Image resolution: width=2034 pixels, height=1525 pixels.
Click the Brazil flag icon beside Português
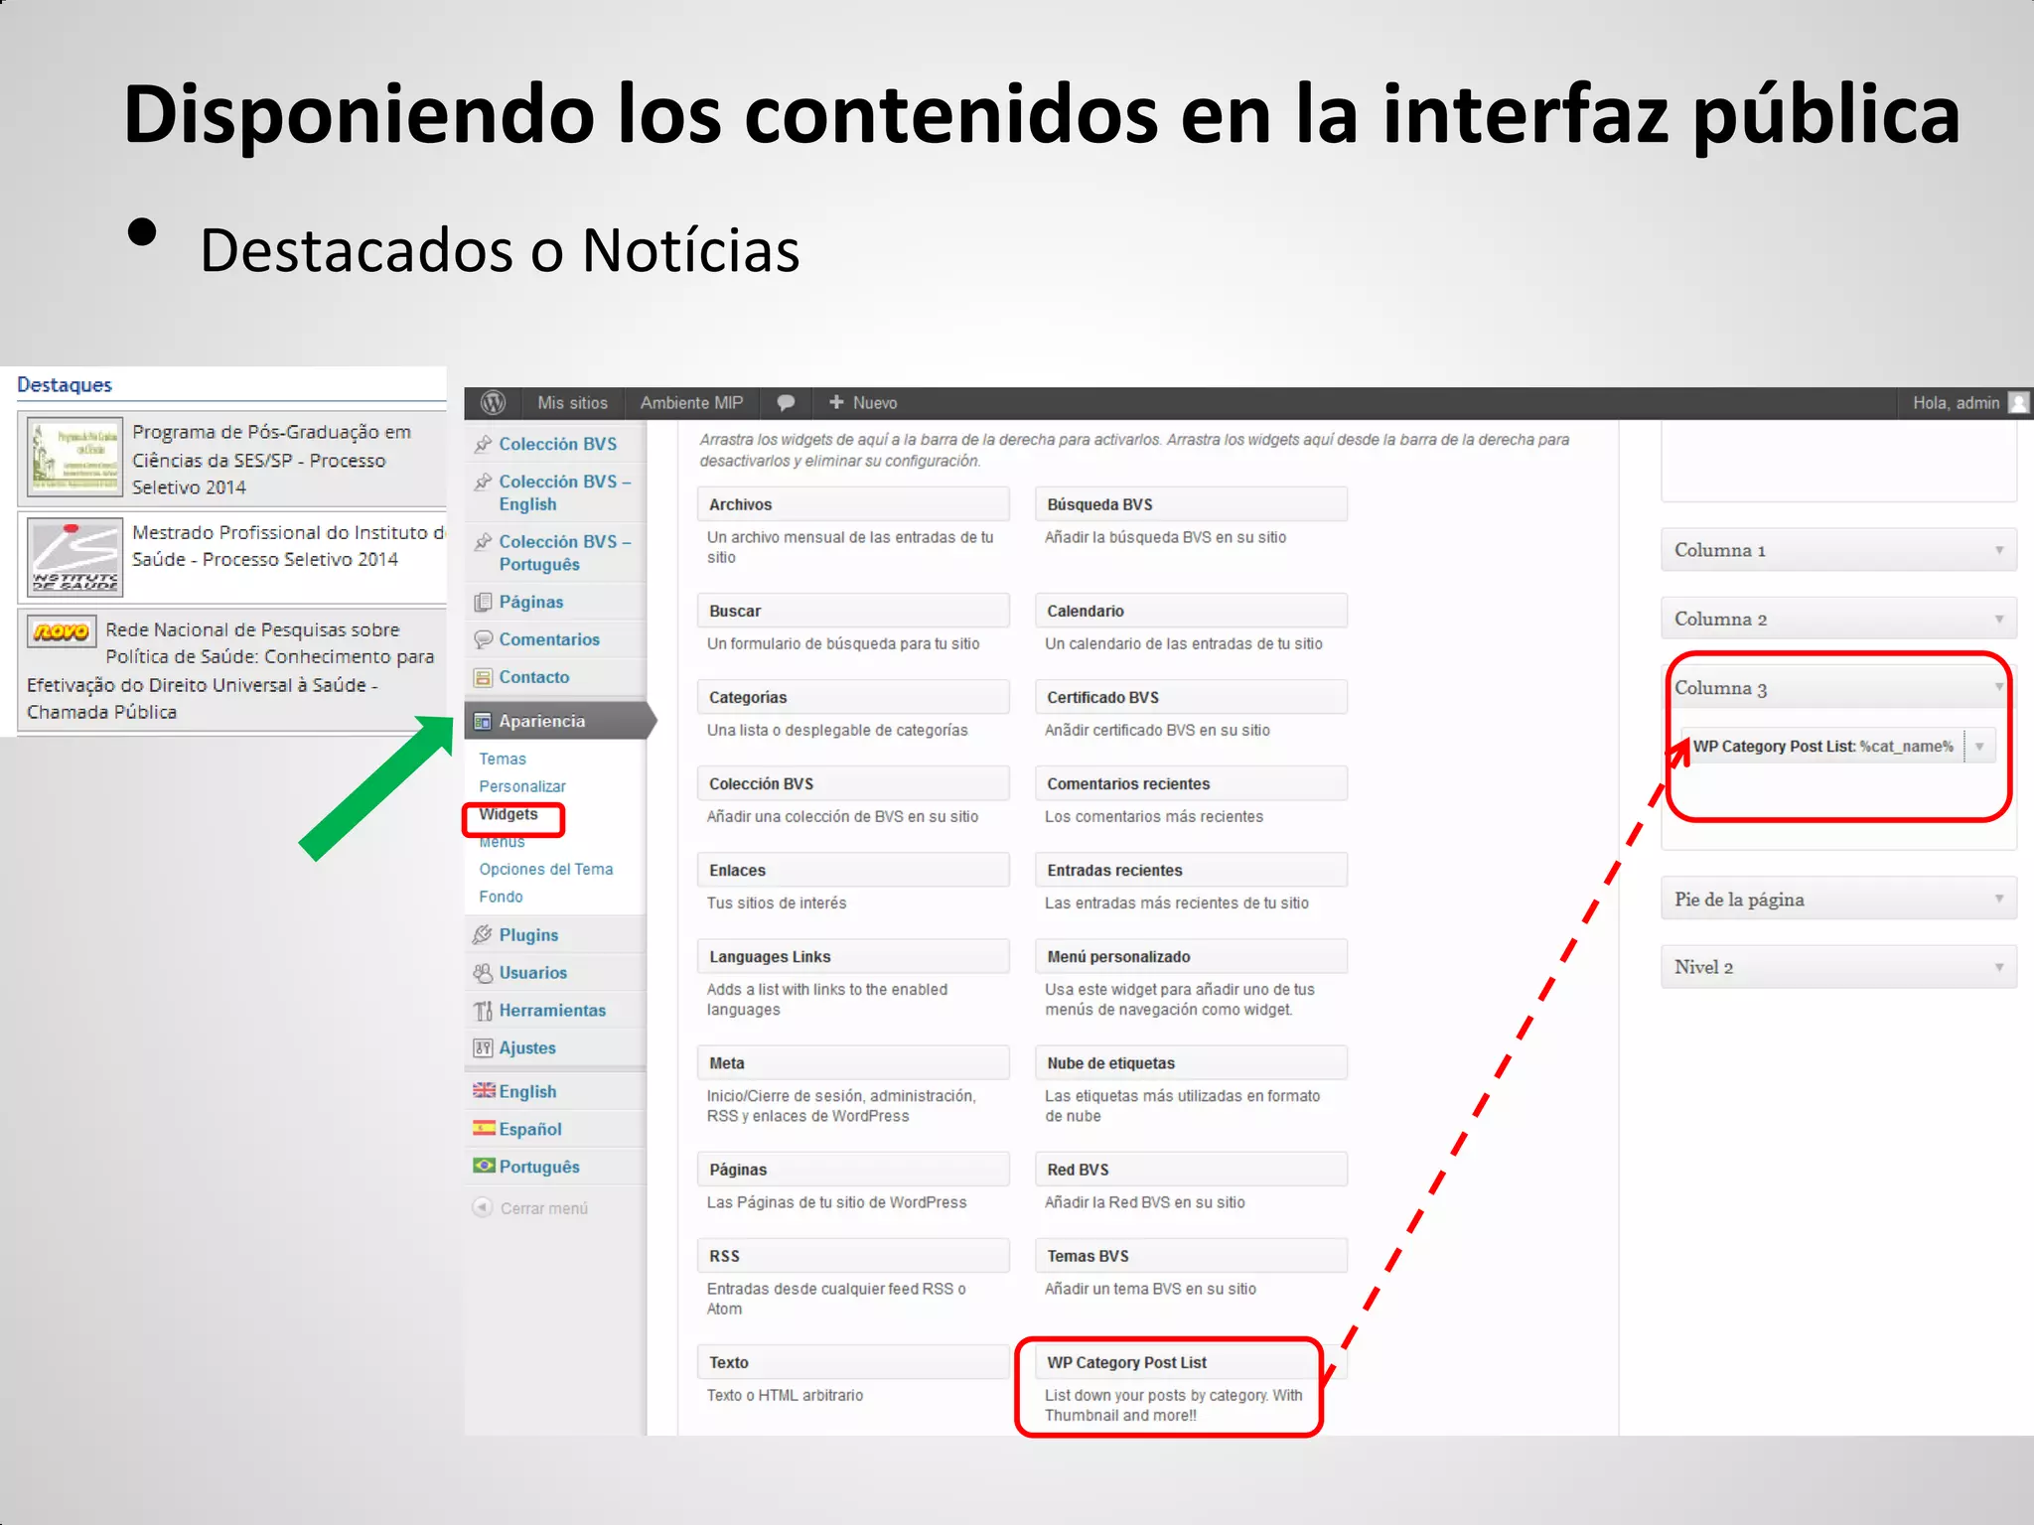(484, 1166)
